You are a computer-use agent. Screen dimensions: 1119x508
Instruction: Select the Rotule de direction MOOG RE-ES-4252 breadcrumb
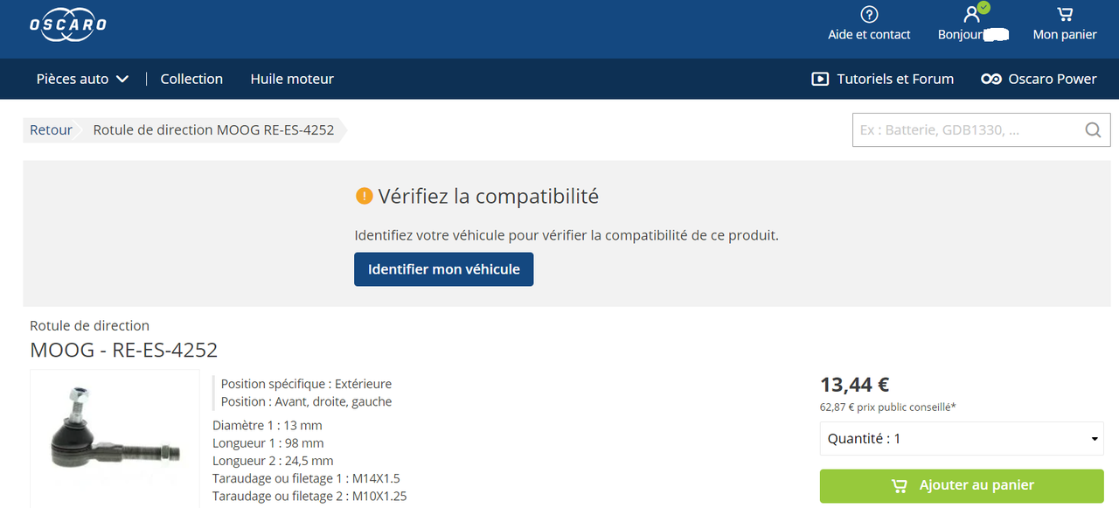point(213,129)
